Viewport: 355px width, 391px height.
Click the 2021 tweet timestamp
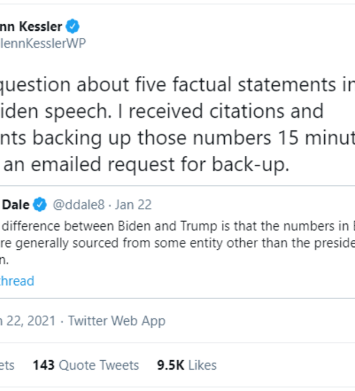pos(27,321)
